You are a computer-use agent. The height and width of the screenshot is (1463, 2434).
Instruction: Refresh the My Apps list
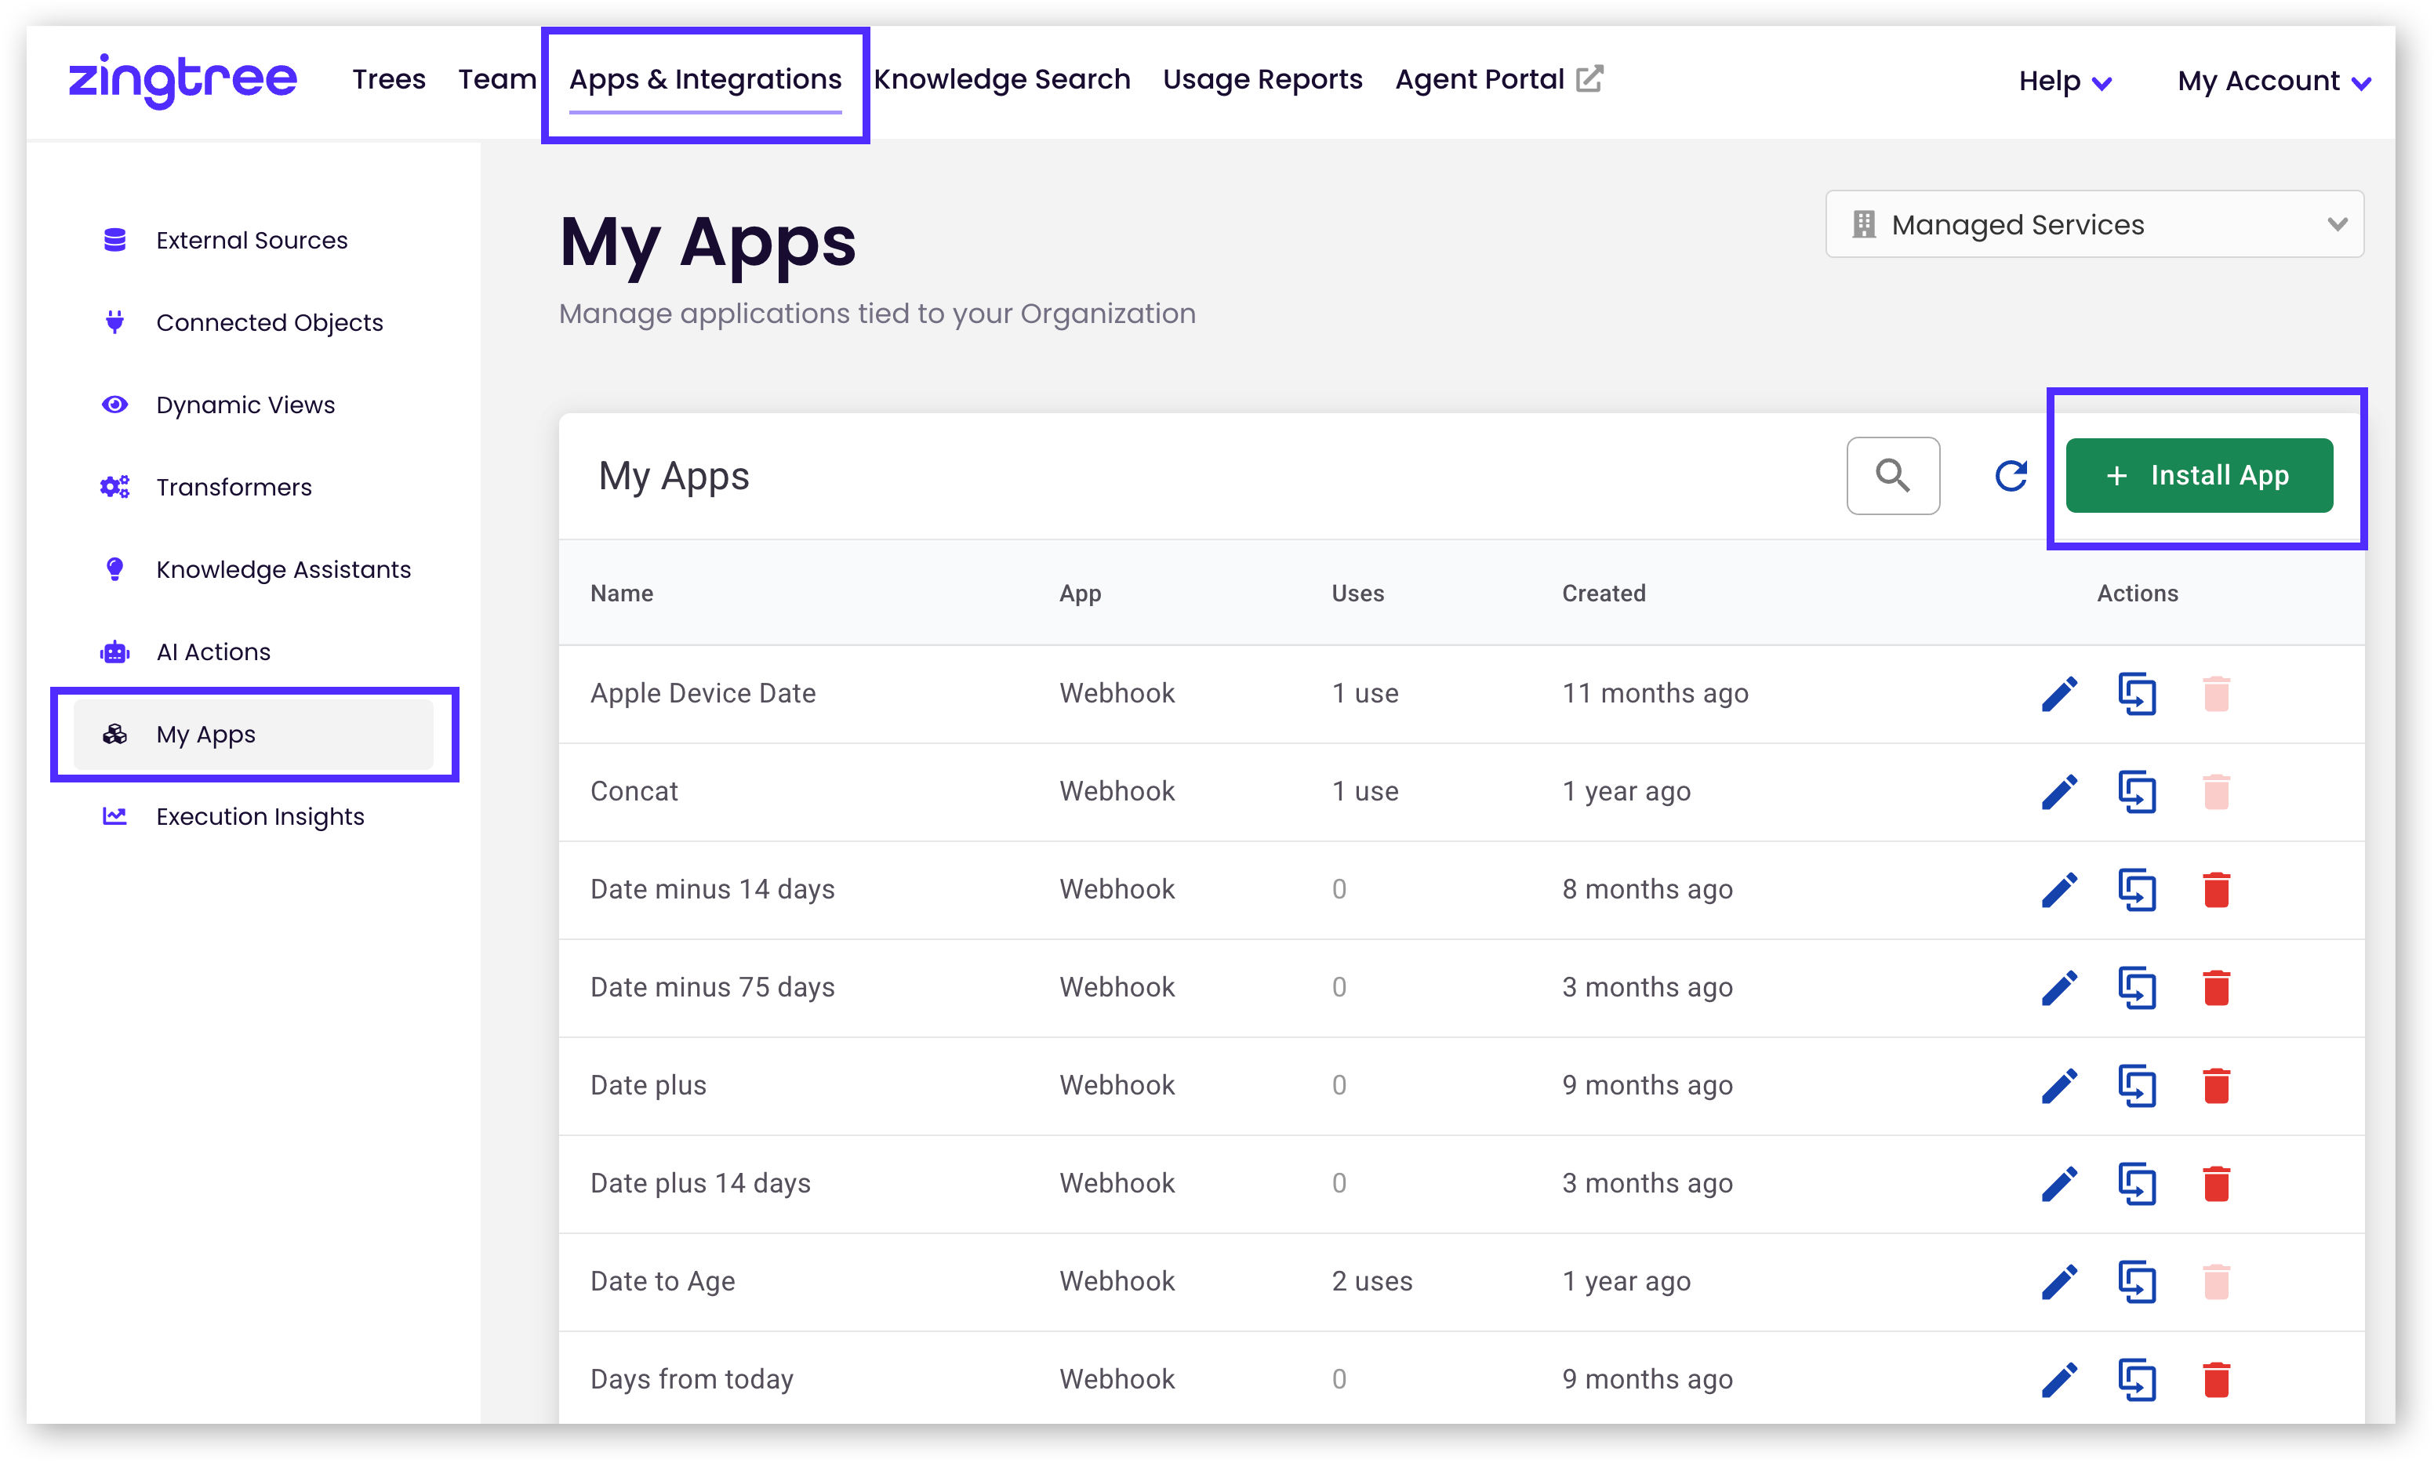tap(2010, 476)
